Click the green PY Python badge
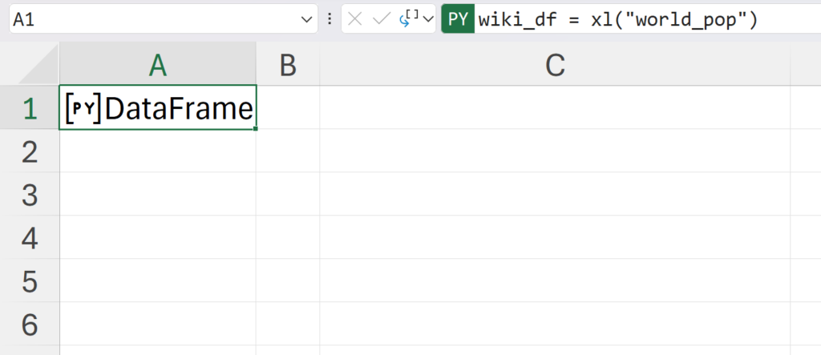 (458, 19)
